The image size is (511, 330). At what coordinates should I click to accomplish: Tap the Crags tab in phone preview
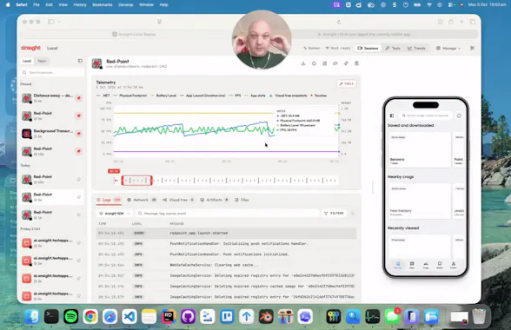(426, 265)
